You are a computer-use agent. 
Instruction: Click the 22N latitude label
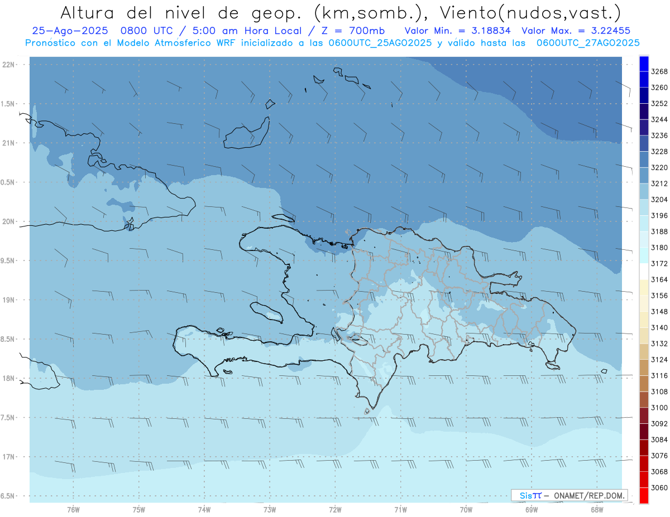click(9, 65)
